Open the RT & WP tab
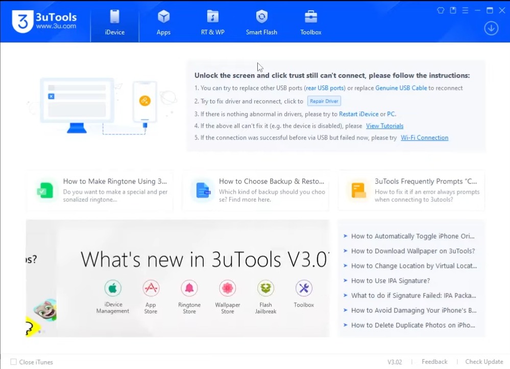Screen dimensions: 510x369 coord(213,22)
